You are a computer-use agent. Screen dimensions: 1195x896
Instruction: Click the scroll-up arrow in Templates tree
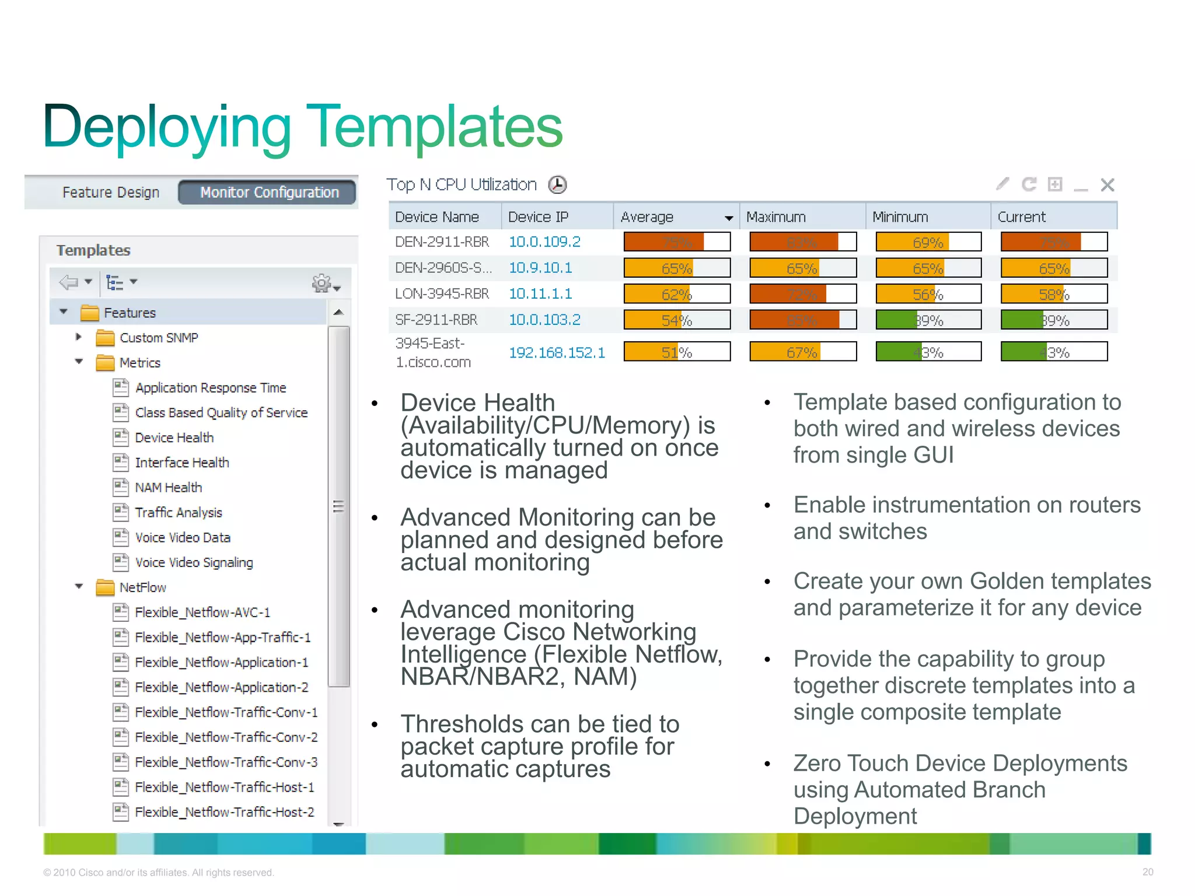click(x=338, y=313)
